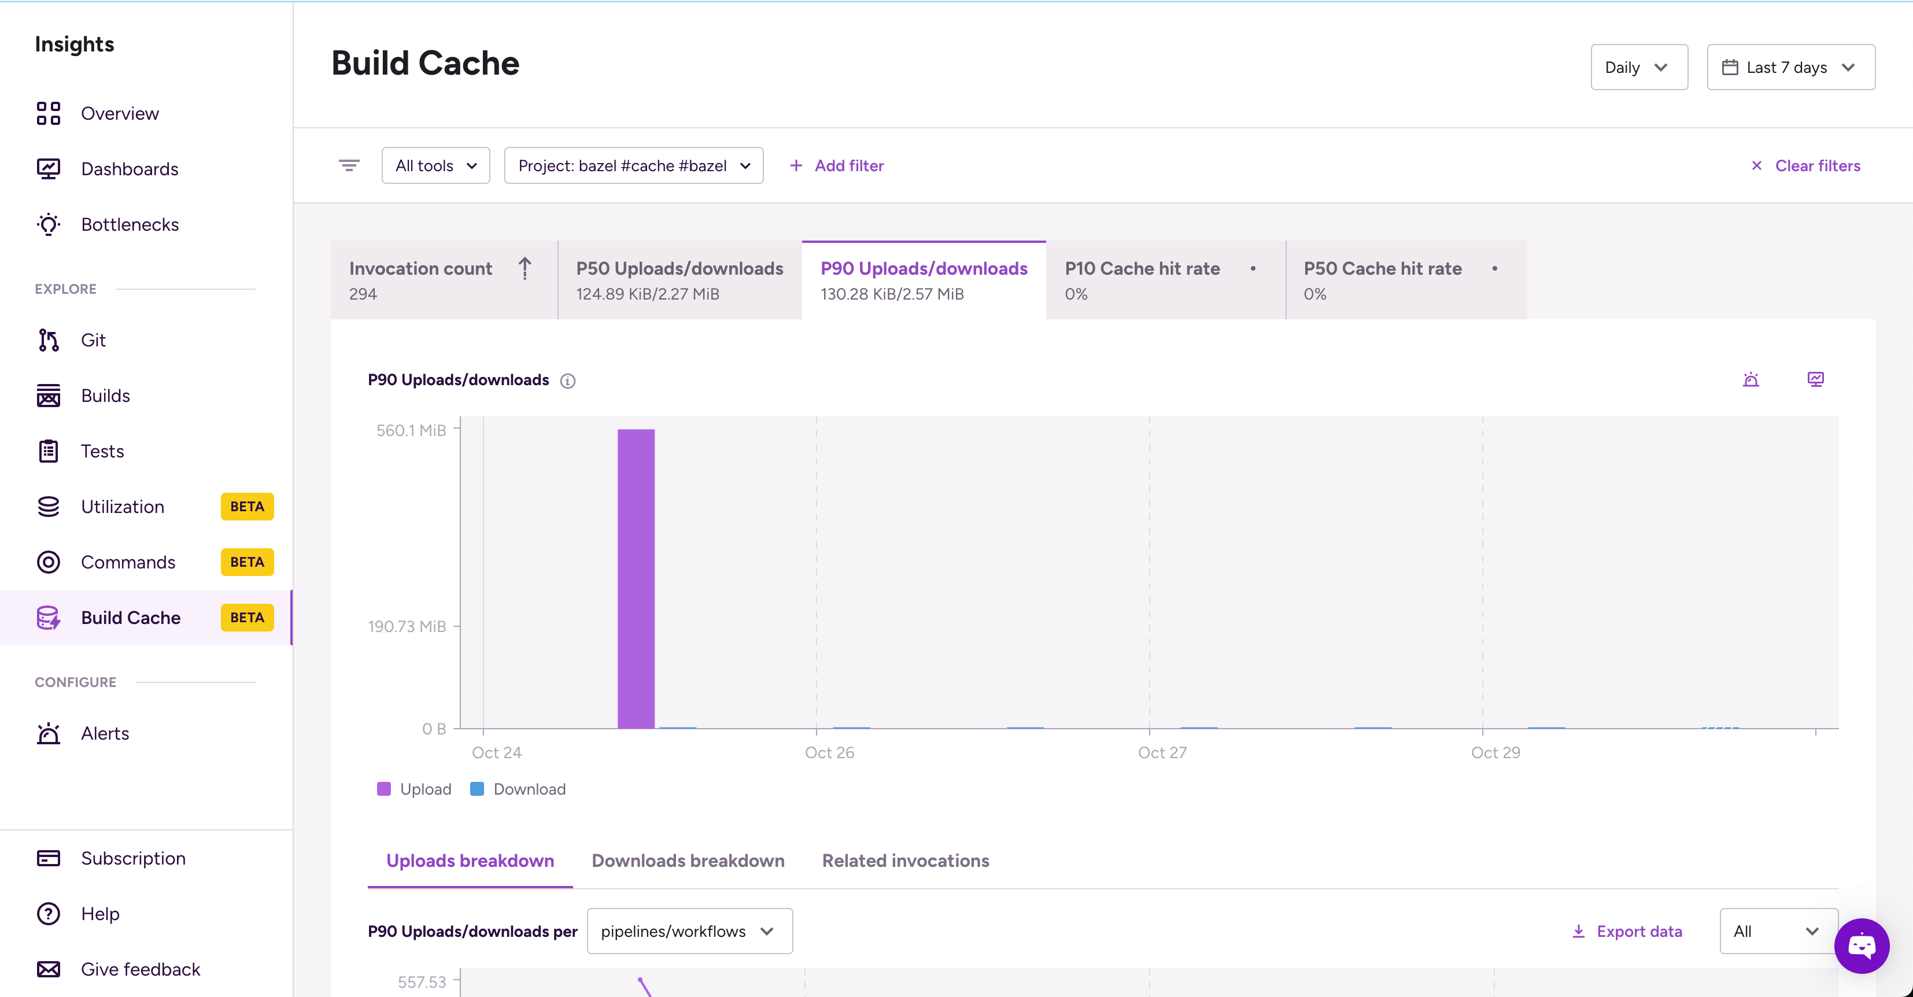Screen dimensions: 1913x997
Task: Click the add to dashboard icon
Action: point(1815,380)
